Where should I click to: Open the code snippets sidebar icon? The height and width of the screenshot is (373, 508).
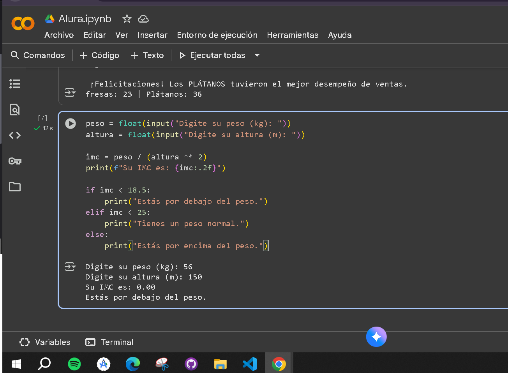(15, 135)
